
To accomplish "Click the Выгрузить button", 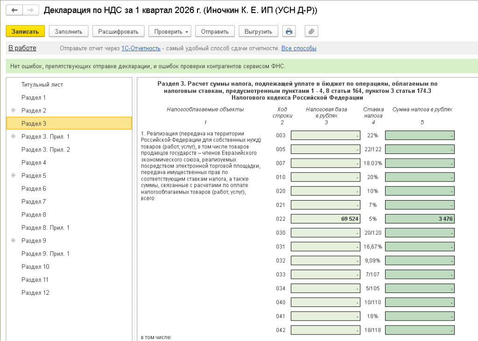I will (x=258, y=31).
